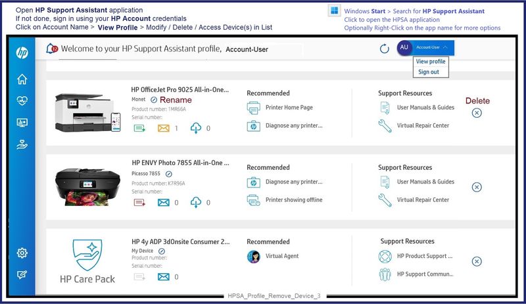
Task: Click Product number 1MR66A text
Action: pos(158,109)
